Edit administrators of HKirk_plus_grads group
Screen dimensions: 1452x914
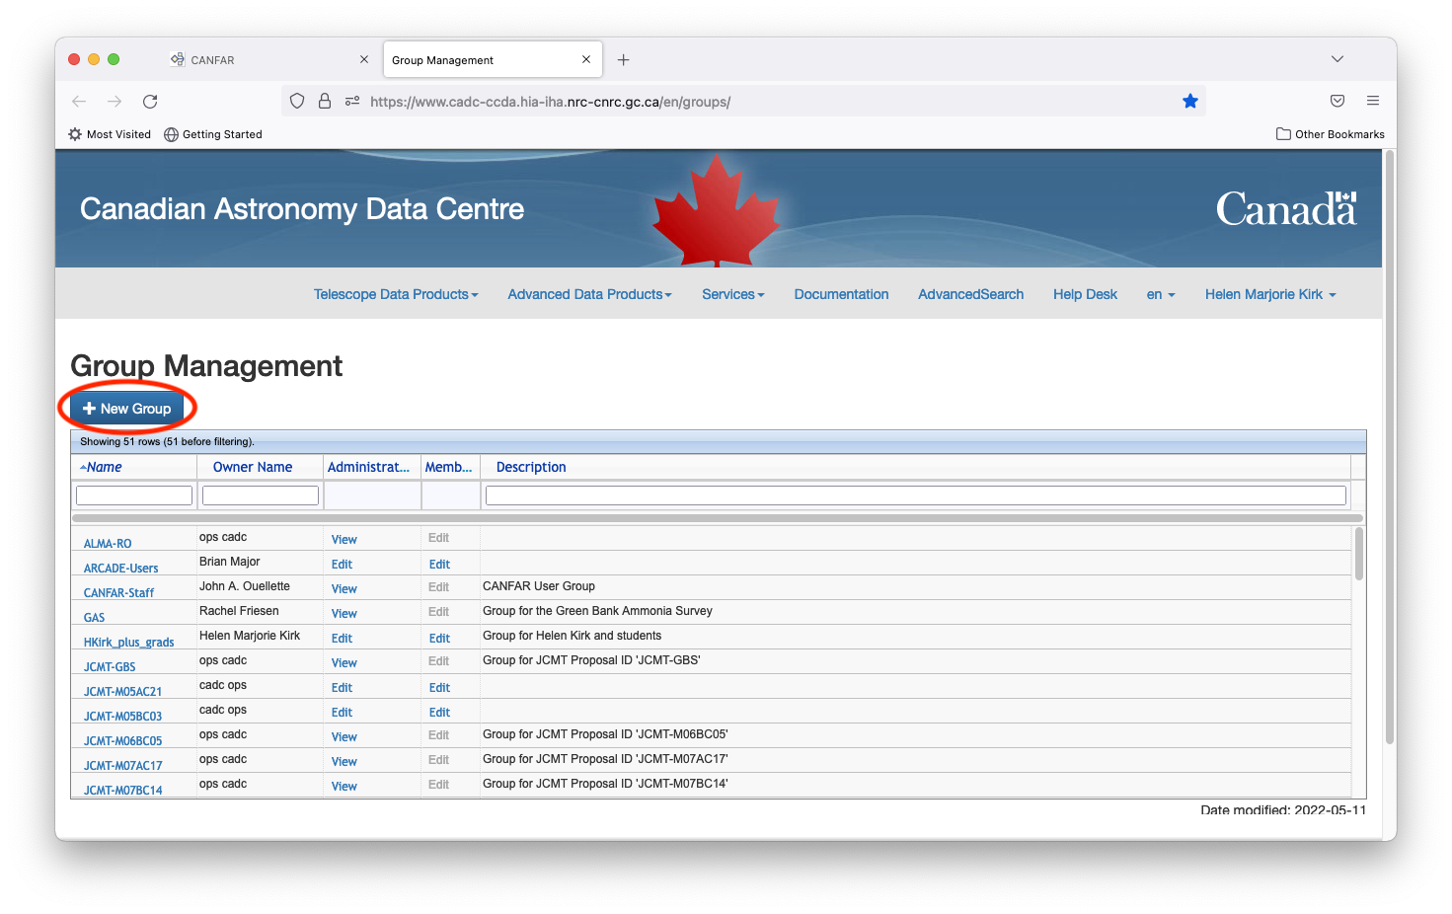tap(342, 639)
